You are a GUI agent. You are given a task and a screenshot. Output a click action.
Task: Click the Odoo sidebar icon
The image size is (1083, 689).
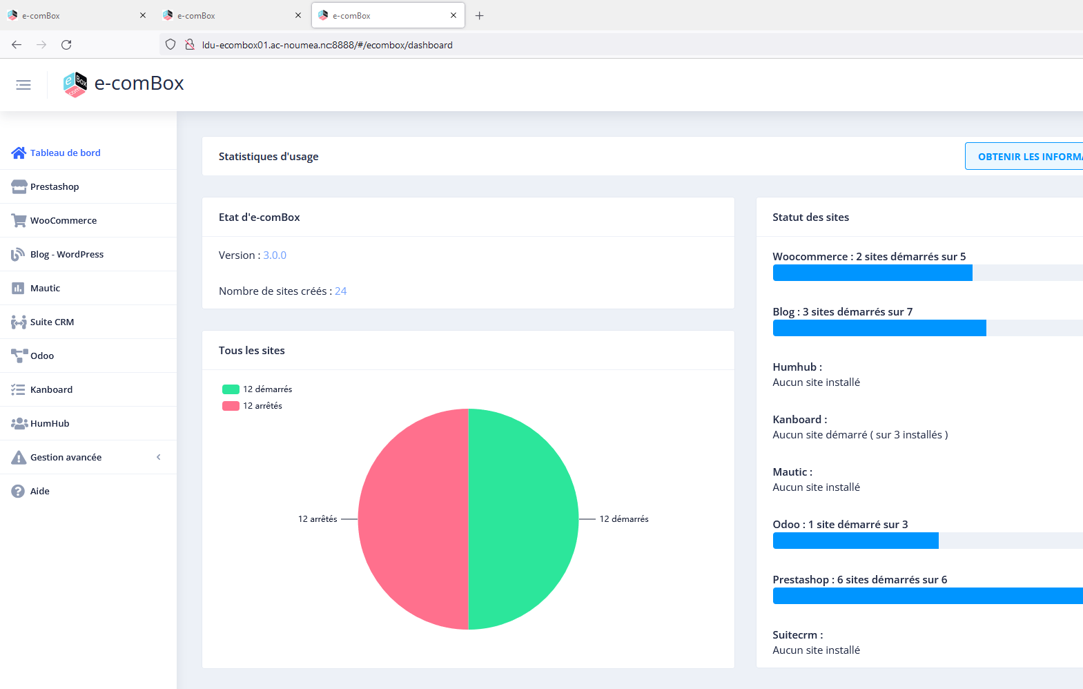pos(19,356)
